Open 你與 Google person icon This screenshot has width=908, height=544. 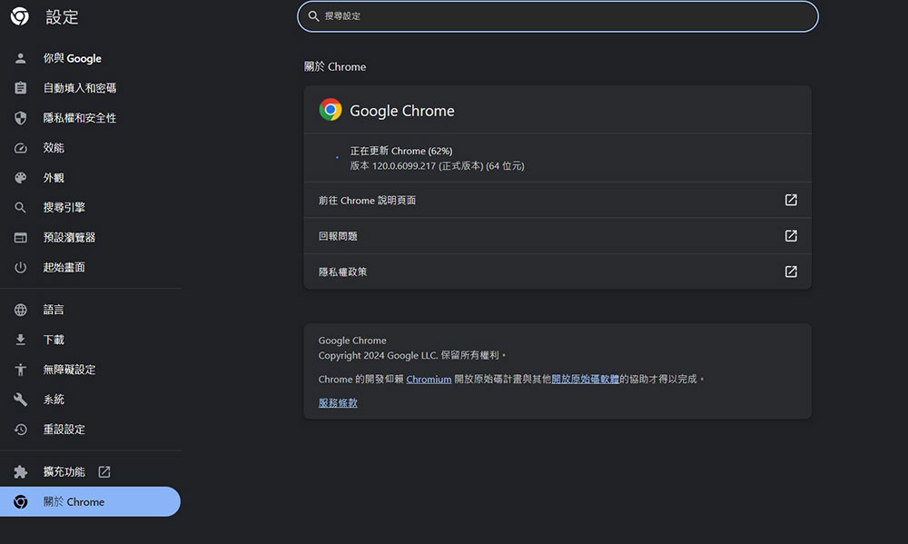click(21, 58)
